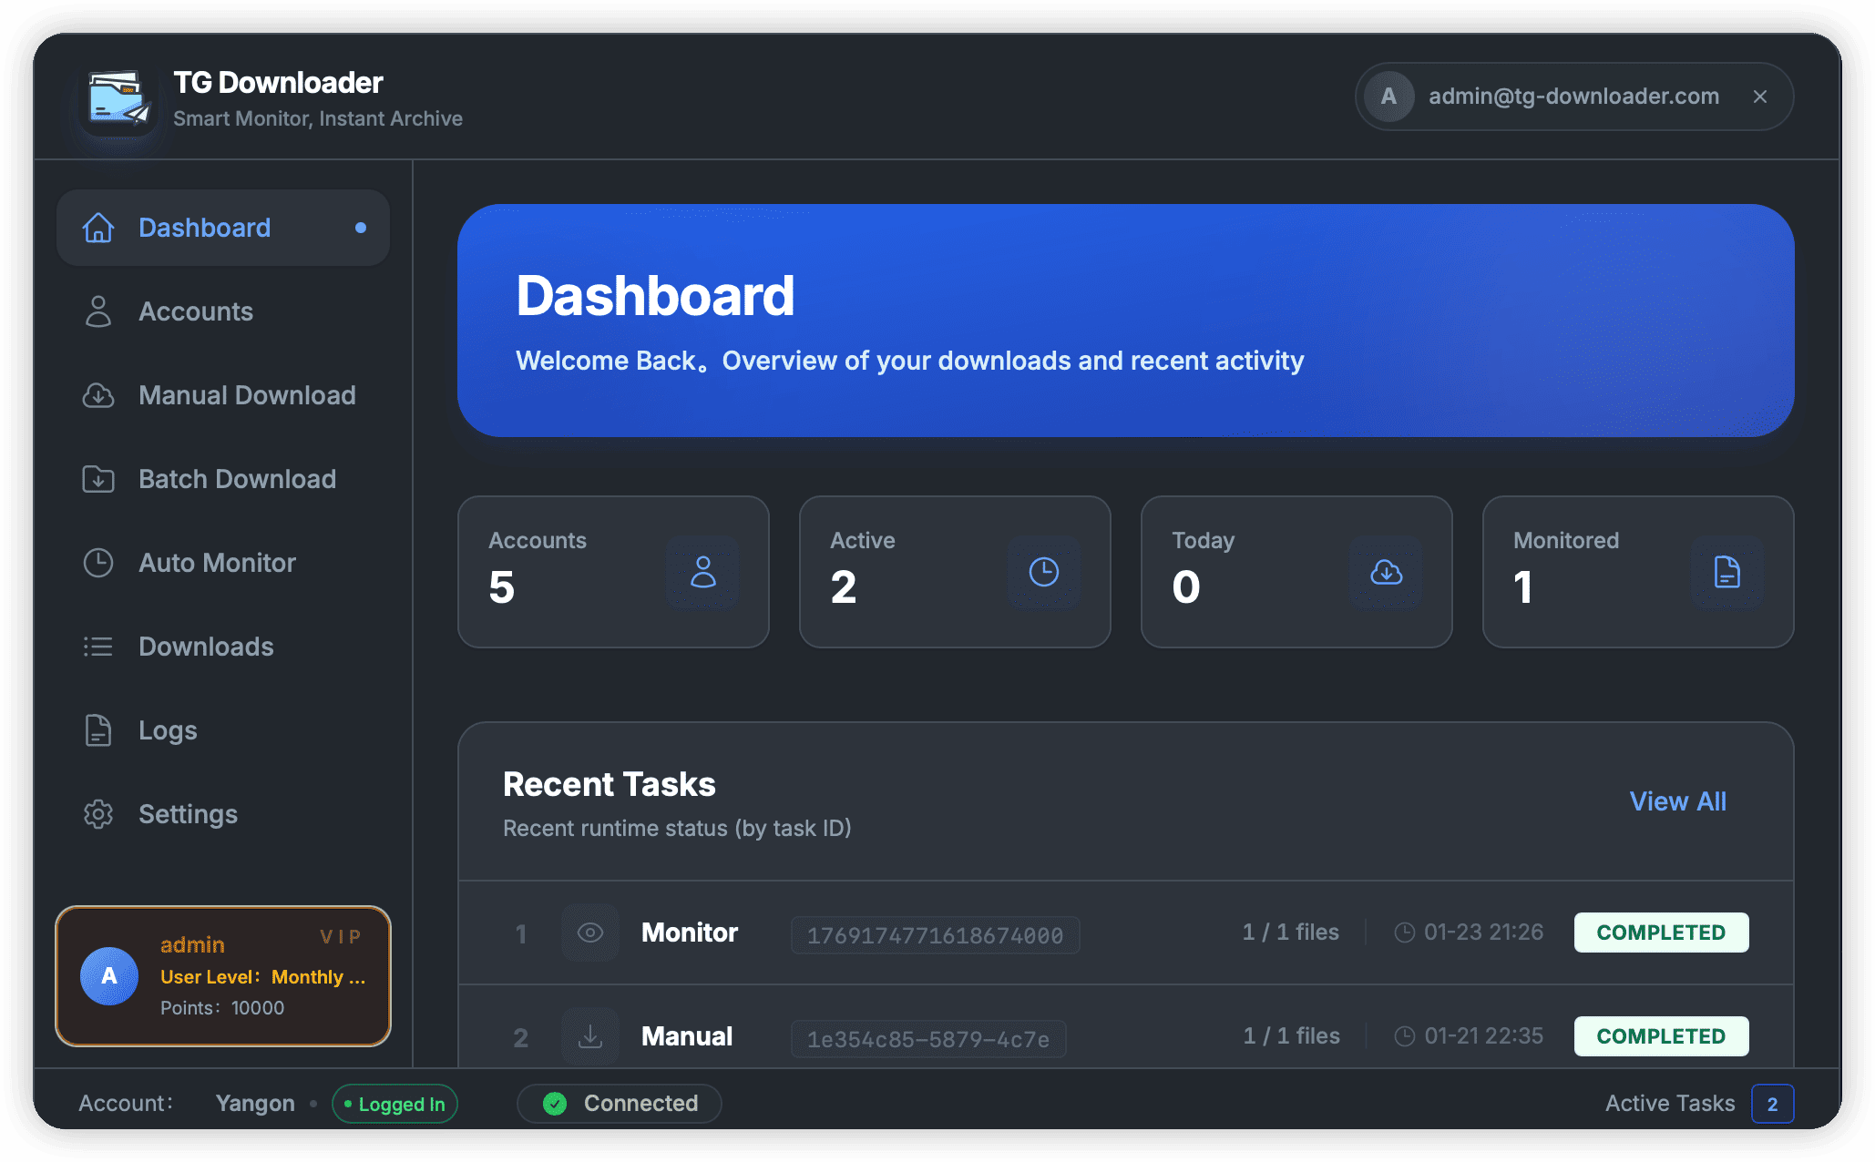Click the Manual Download cloud icon
This screenshot has height=1162, width=1875.
click(98, 395)
